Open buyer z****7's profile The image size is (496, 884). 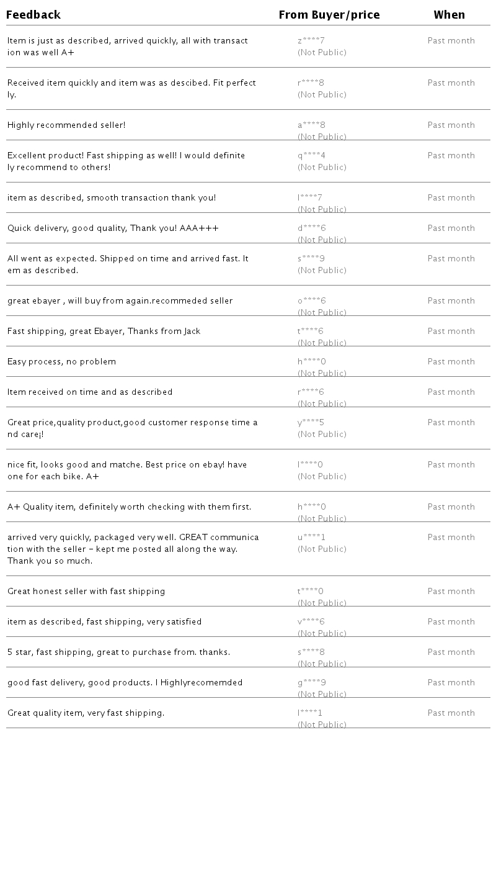point(311,41)
